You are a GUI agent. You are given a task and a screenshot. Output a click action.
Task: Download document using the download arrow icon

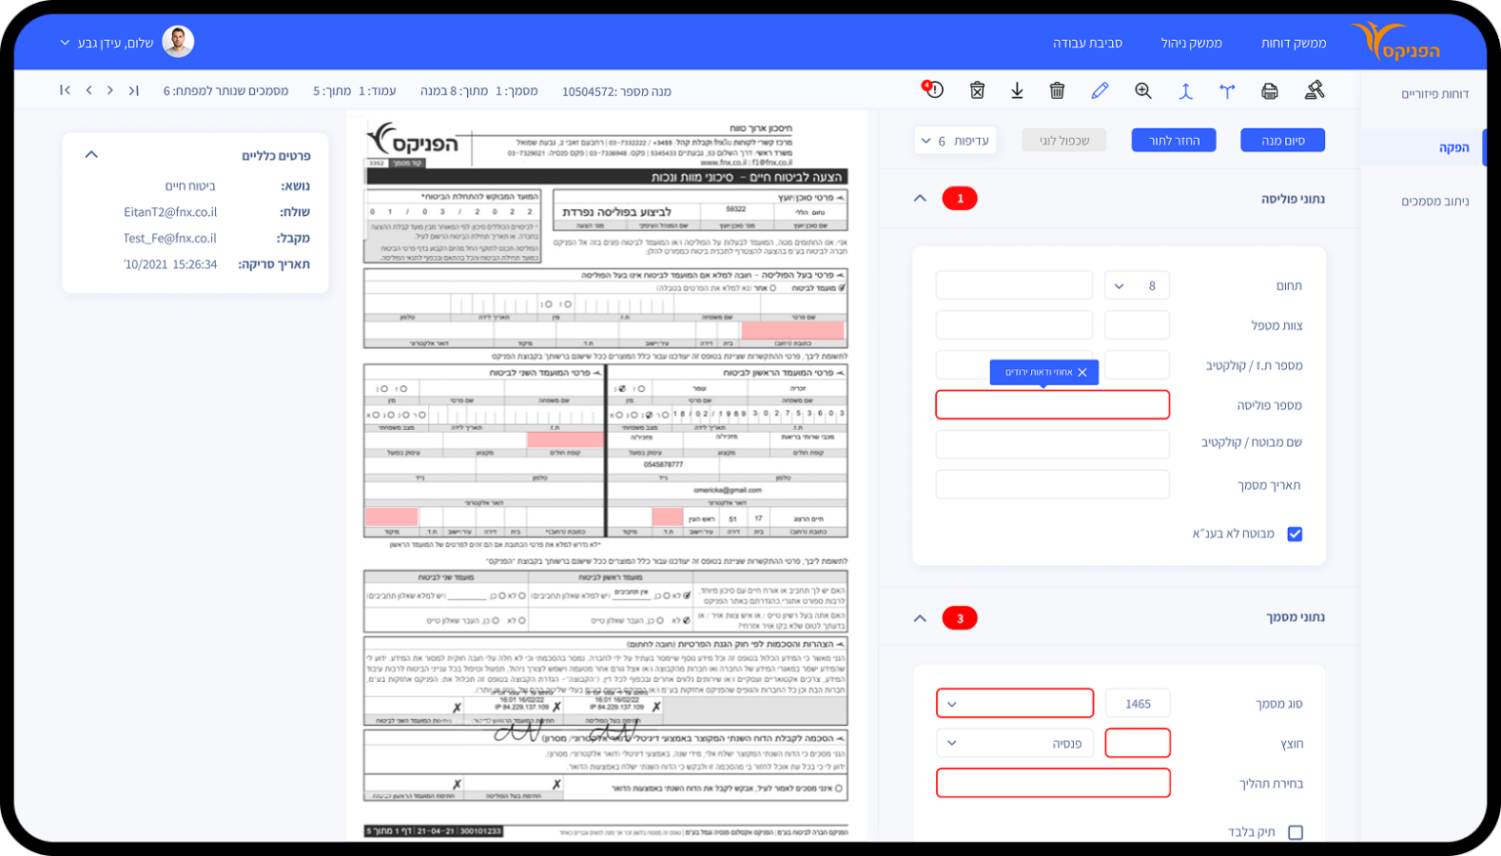point(1017,91)
